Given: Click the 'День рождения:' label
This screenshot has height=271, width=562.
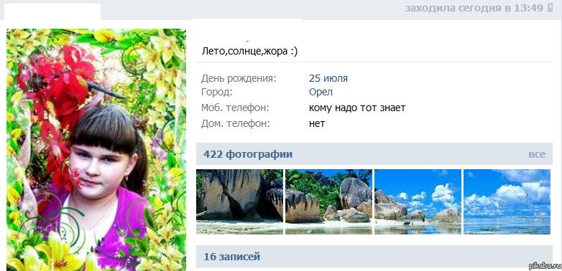Looking at the screenshot, I should pyautogui.click(x=239, y=79).
